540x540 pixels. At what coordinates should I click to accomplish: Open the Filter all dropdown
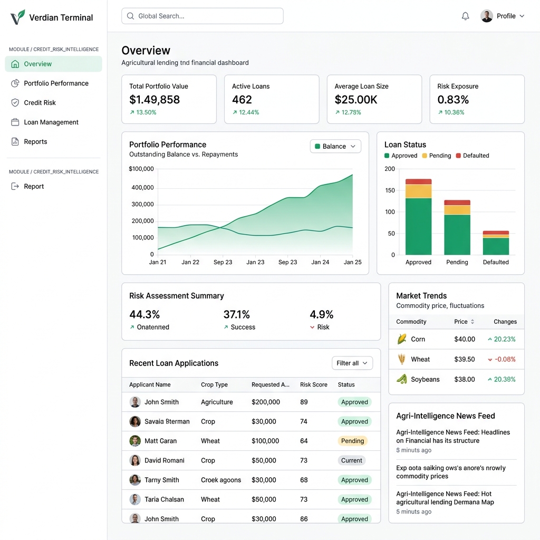(x=352, y=363)
